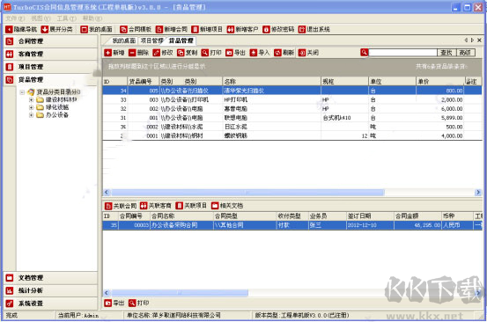Screen dimensions: 487x322
Task: Click 打印 below the contract list
Action: point(139,303)
